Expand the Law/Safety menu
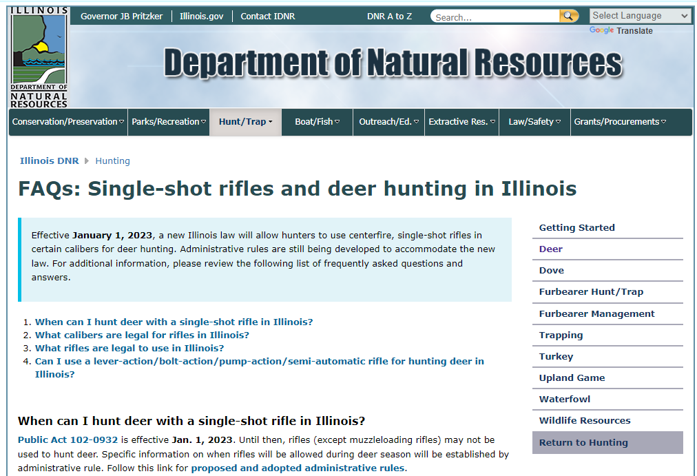This screenshot has width=697, height=476. [x=534, y=122]
